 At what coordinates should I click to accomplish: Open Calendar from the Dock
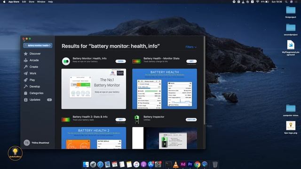(115, 164)
